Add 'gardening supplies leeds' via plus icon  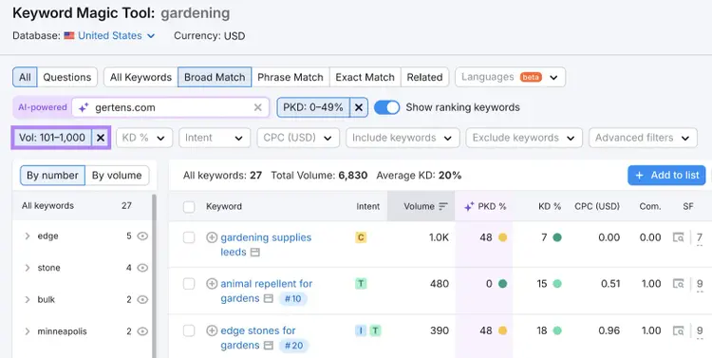[x=212, y=237]
